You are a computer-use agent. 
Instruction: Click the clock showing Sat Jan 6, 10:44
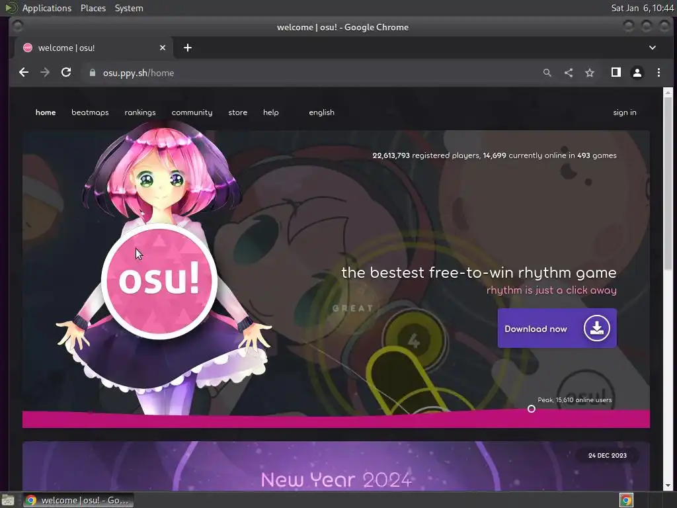[x=643, y=8]
